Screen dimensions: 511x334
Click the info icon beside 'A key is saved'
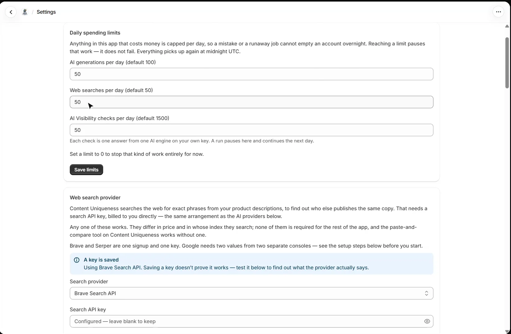[77, 260]
